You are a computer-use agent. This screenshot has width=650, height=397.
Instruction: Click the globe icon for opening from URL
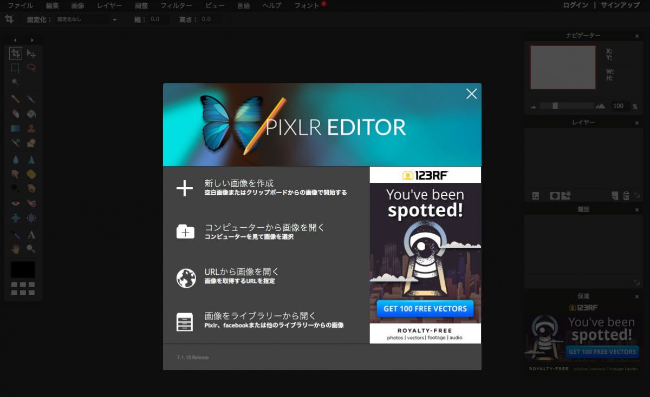[185, 277]
